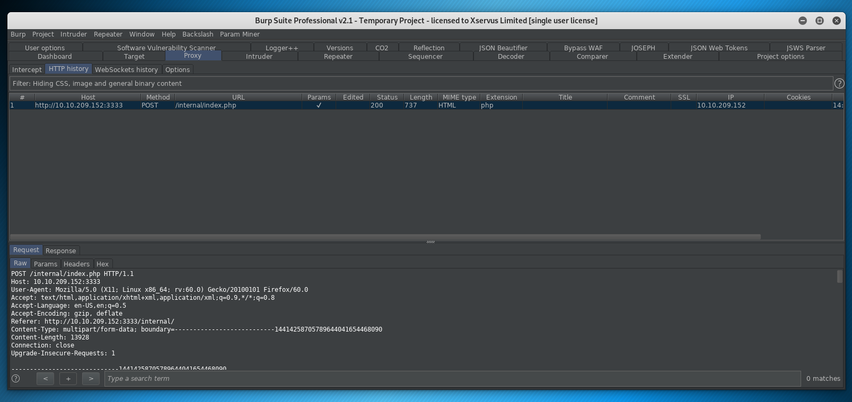Open the filter bar 'Hiding CSS, image' settings
Screen dimensions: 852x402
click(421, 83)
